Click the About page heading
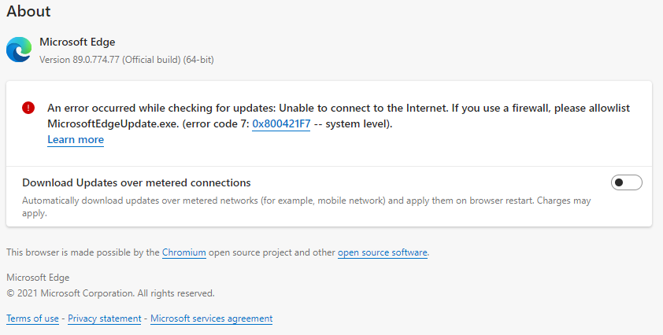The height and width of the screenshot is (335, 663). click(28, 12)
